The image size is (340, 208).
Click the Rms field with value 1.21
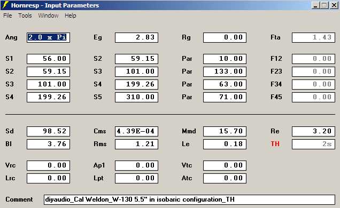click(x=137, y=144)
